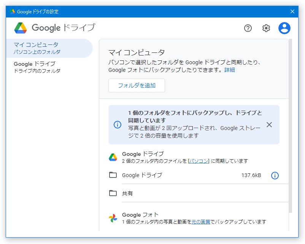Click the マイ コンピュータ panel heading
Image resolution: width=305 pixels, height=244 pixels.
pyautogui.click(x=137, y=52)
